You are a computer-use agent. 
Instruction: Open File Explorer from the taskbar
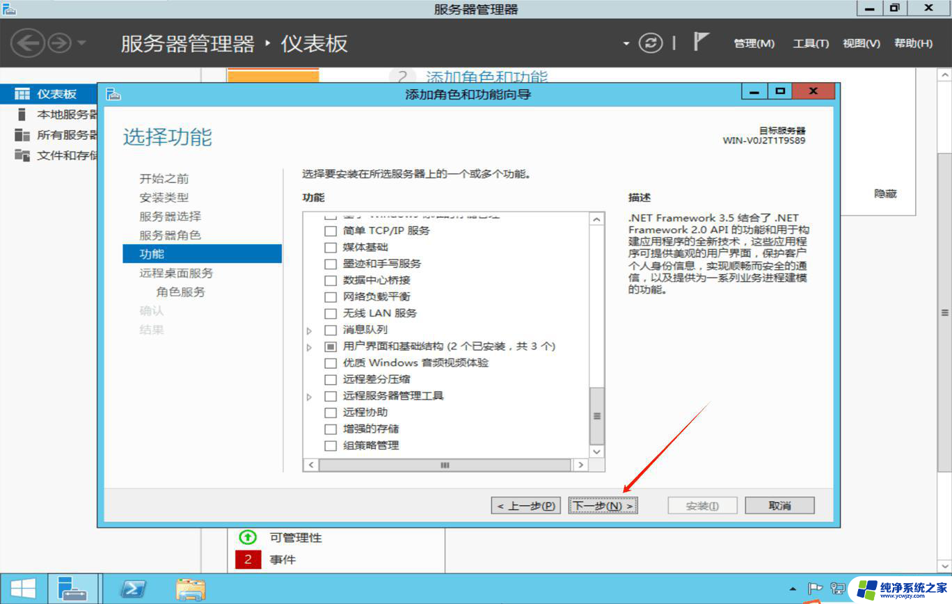(190, 589)
